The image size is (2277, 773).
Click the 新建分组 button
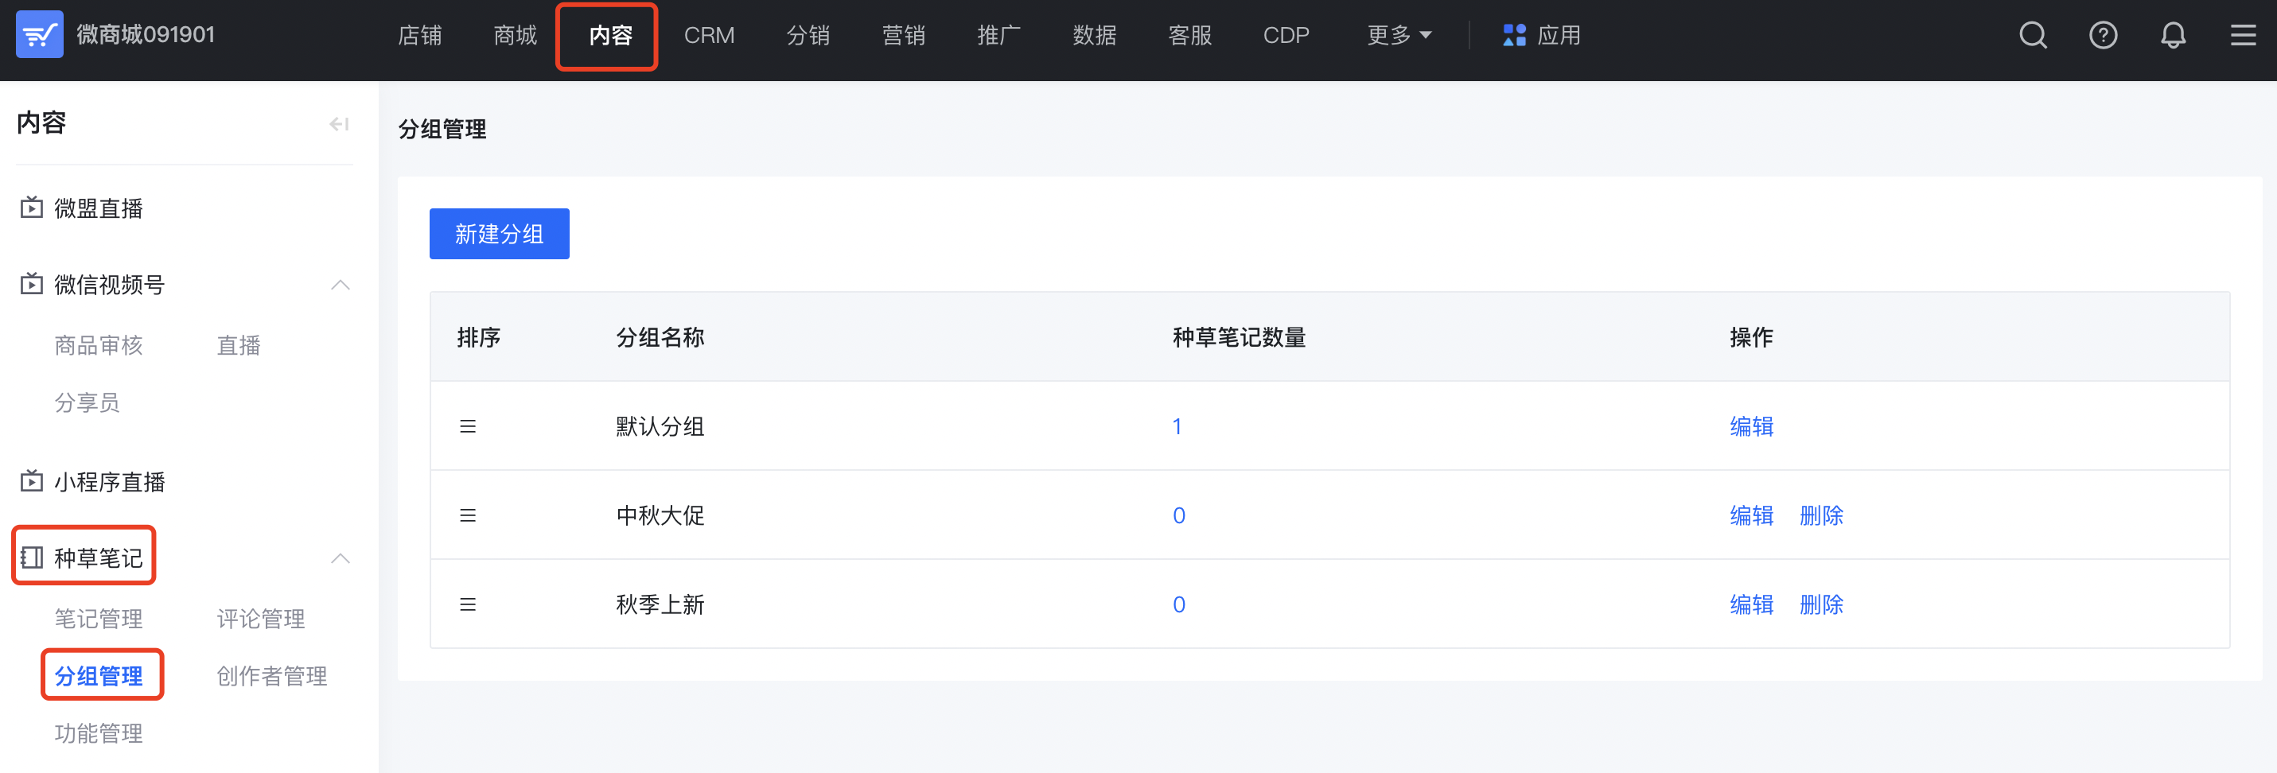click(x=500, y=234)
